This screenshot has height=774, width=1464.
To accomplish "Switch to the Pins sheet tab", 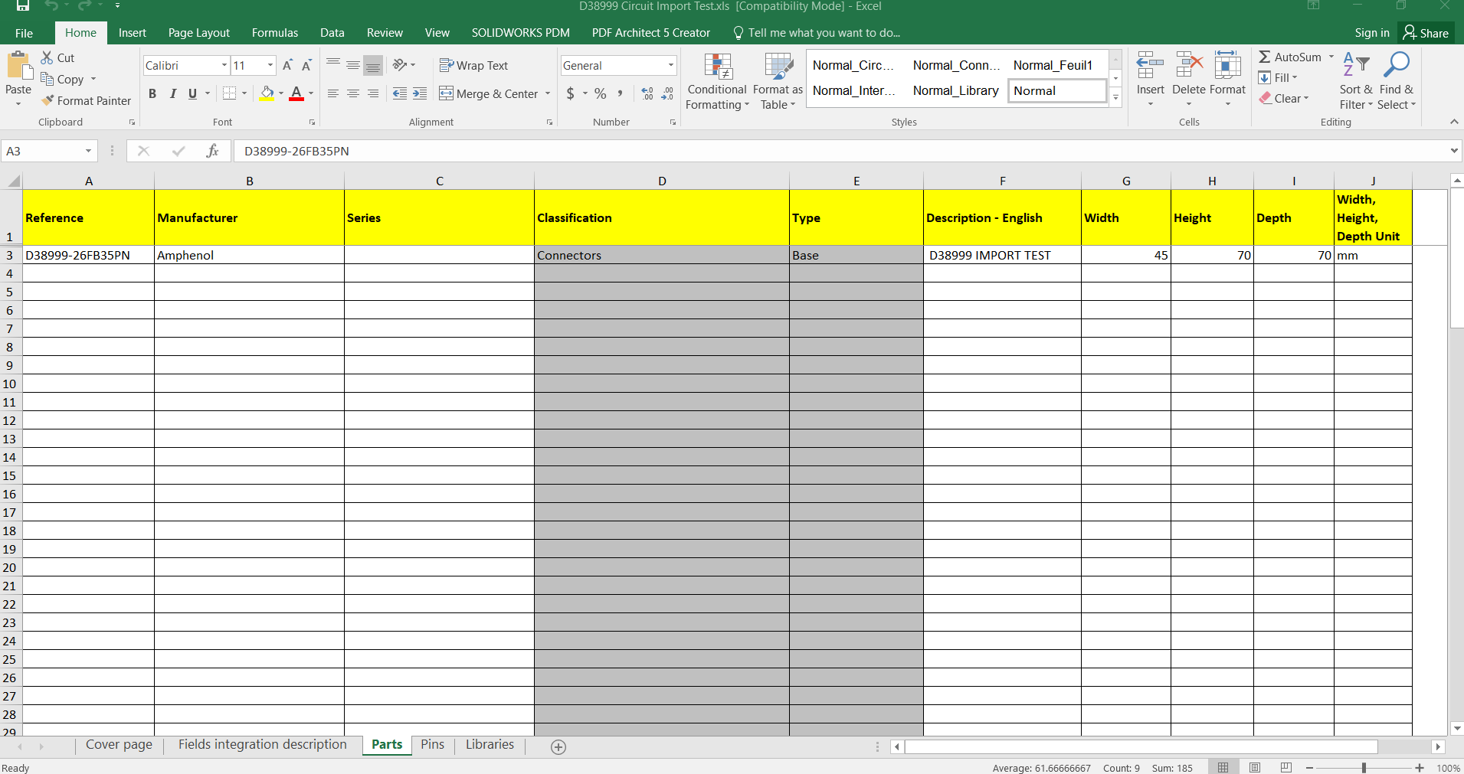I will 432,745.
